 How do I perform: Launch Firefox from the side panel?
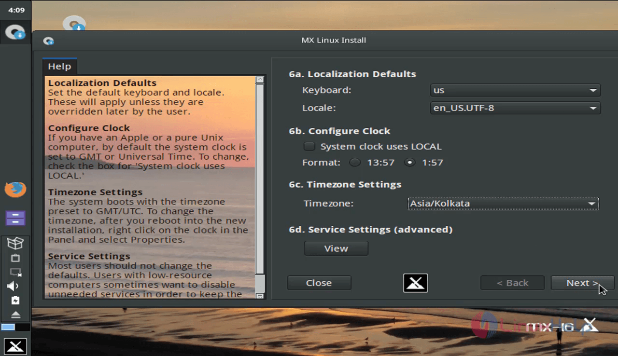(15, 189)
